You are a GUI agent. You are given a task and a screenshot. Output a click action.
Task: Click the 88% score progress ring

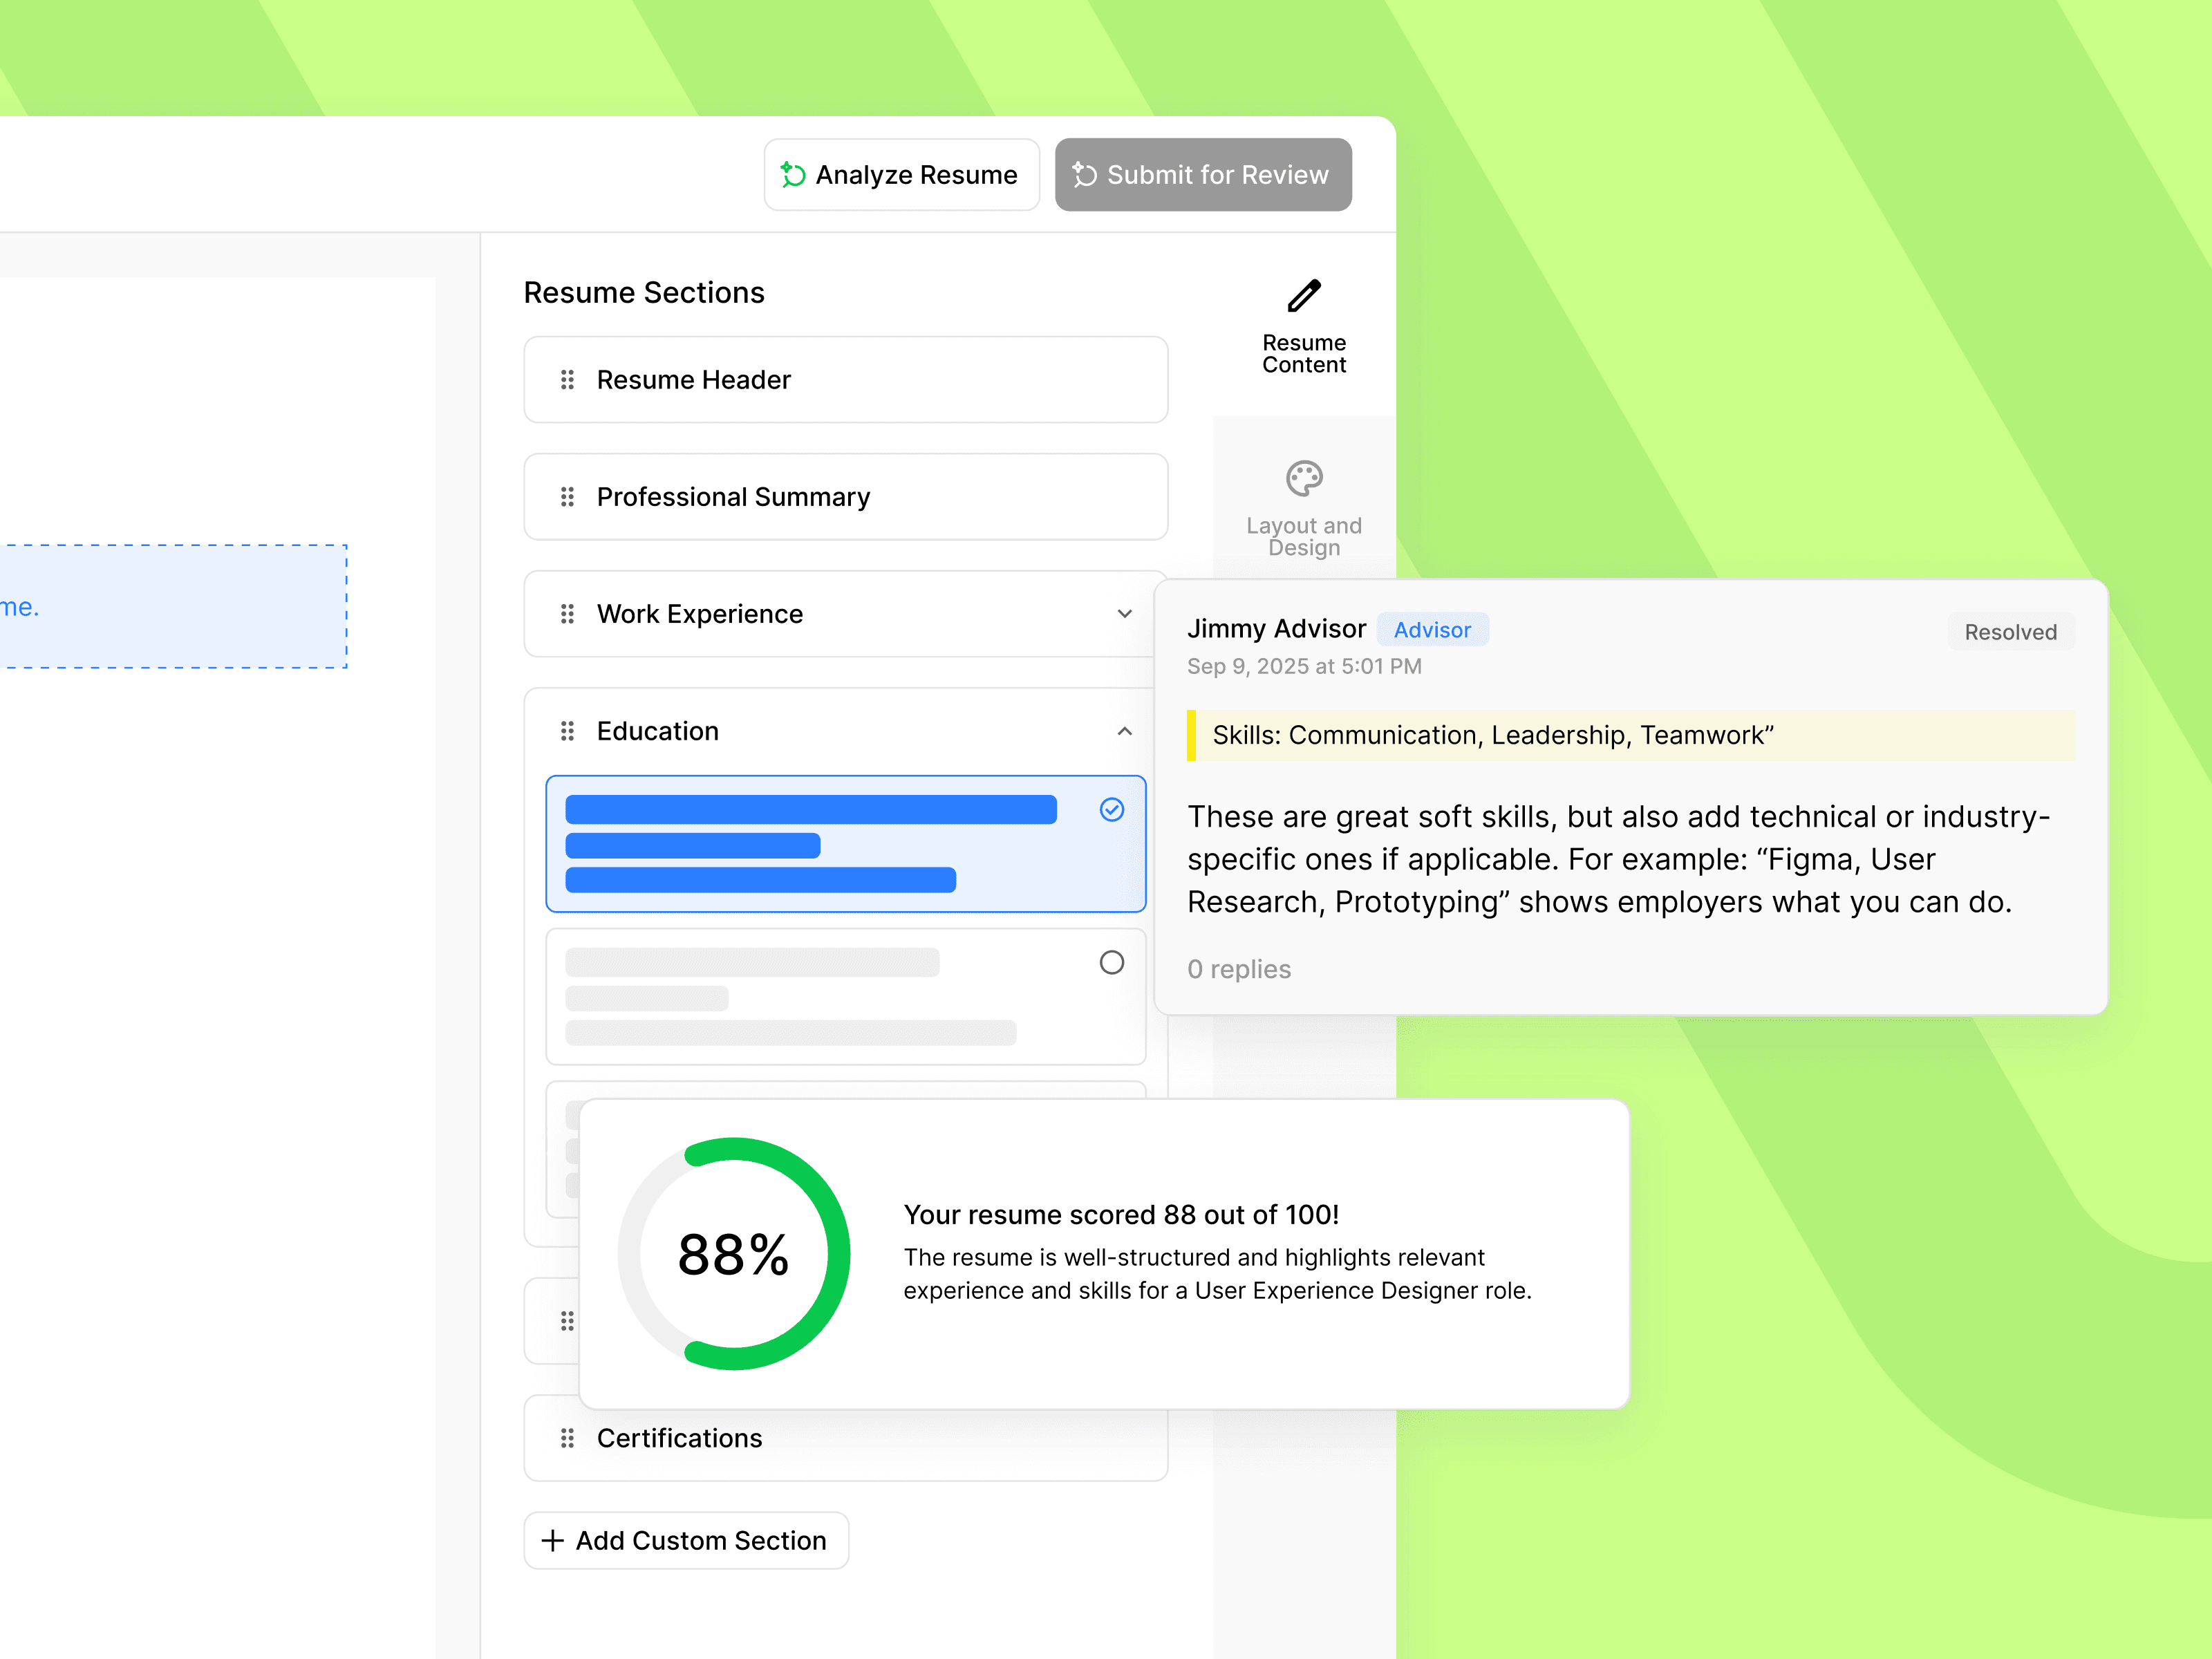coord(734,1254)
